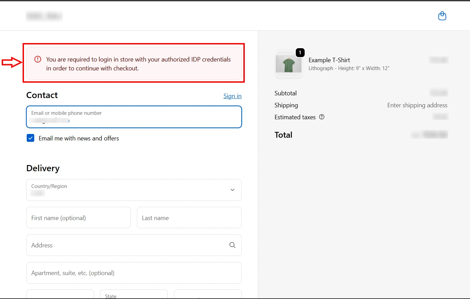Click the quantity badge on the t-shirt image
The height and width of the screenshot is (299, 470).
click(x=300, y=53)
